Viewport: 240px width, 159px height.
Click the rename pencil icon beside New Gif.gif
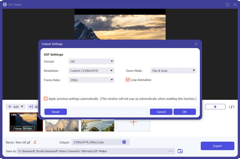point(35,142)
